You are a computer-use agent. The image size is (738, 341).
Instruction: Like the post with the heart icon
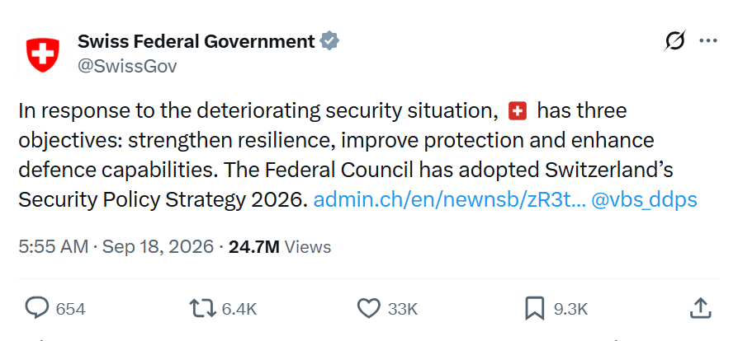[368, 309]
